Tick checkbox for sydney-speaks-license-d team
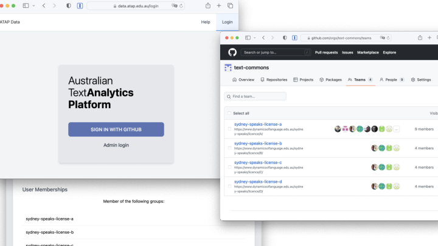438x246 pixels. tap(229, 186)
